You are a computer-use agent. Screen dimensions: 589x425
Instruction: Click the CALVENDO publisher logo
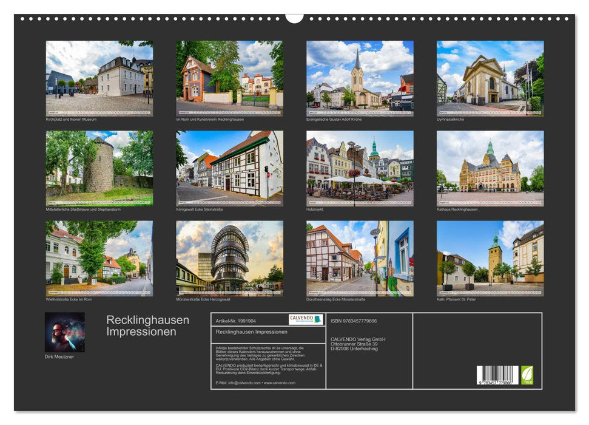[306, 318]
